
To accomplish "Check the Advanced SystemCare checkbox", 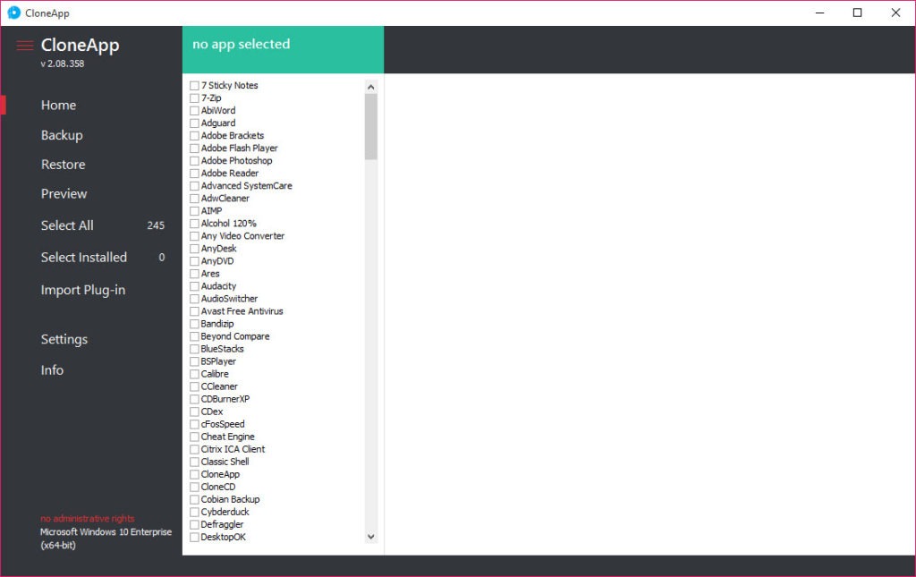I will tap(194, 186).
